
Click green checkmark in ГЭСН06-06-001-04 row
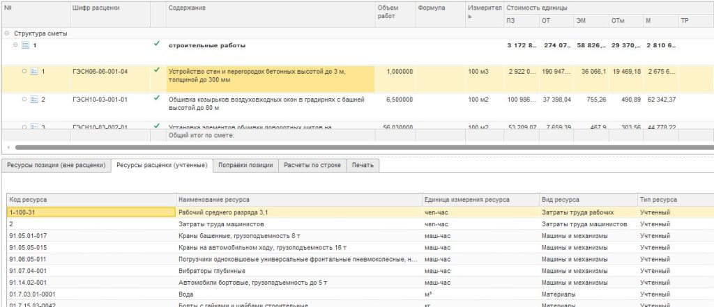tap(157, 70)
